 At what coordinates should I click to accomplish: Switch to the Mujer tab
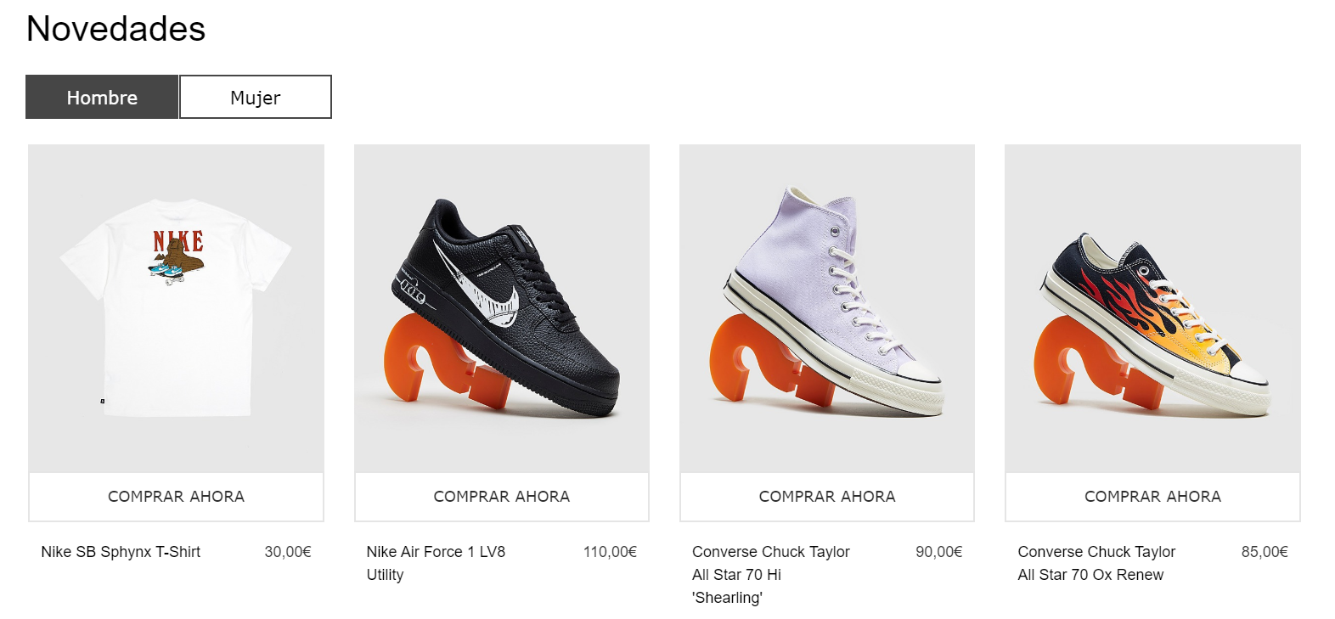256,98
